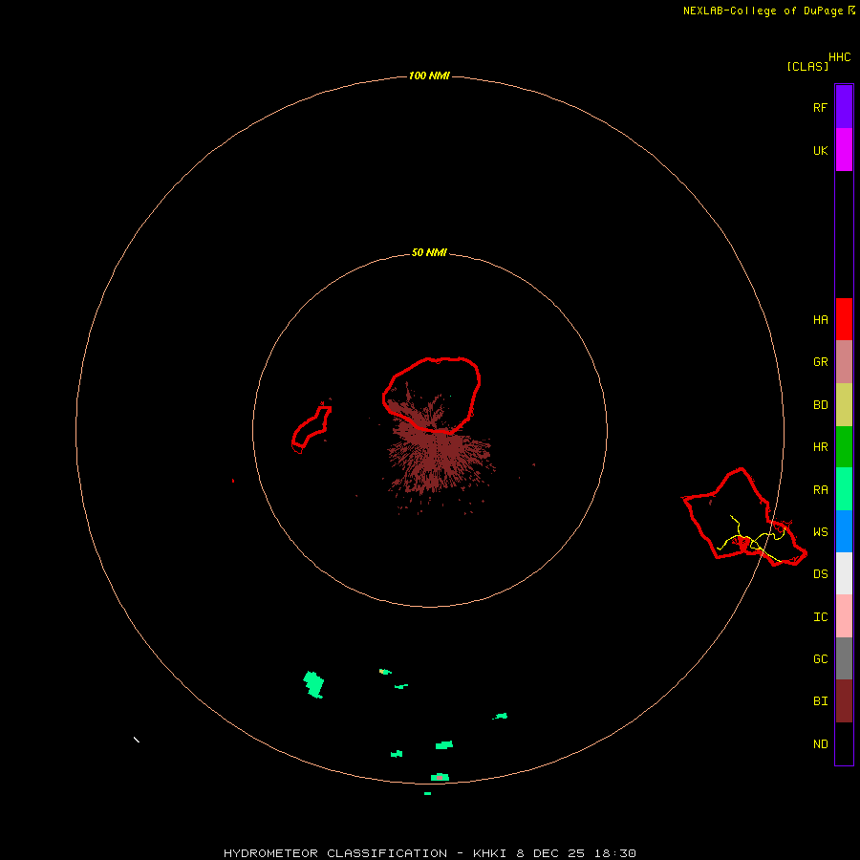Select the IC ice crystals pink swatch
Screen dimensions: 860x860
click(x=844, y=616)
